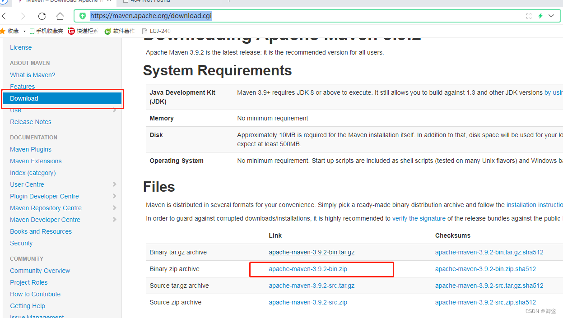The image size is (563, 318).
Task: Open the browser home page icon
Action: pyautogui.click(x=60, y=16)
